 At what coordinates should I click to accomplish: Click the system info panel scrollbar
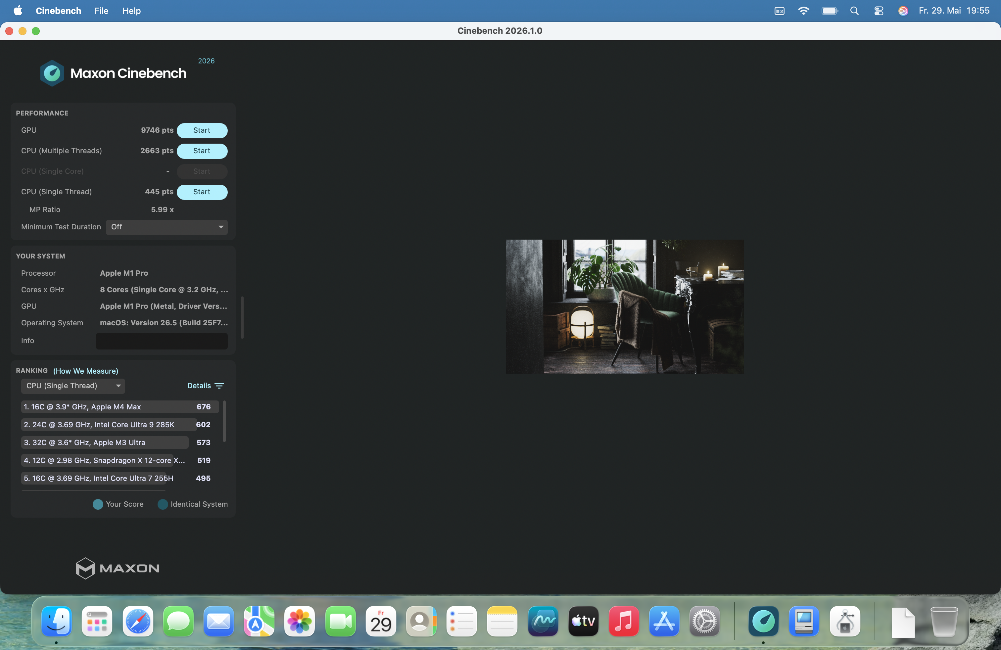[242, 317]
